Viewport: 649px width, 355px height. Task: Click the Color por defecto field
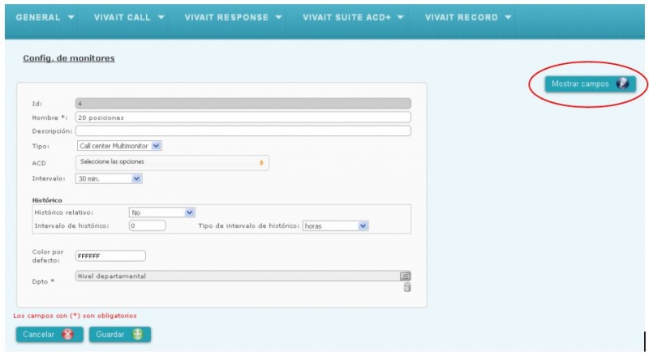110,255
